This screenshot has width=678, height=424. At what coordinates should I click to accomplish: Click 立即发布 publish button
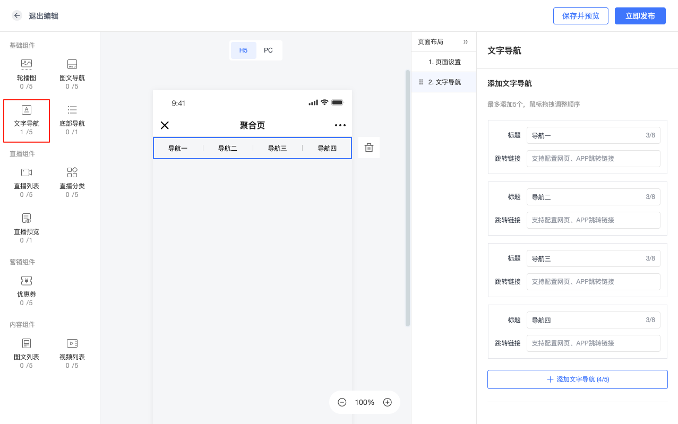(x=640, y=16)
